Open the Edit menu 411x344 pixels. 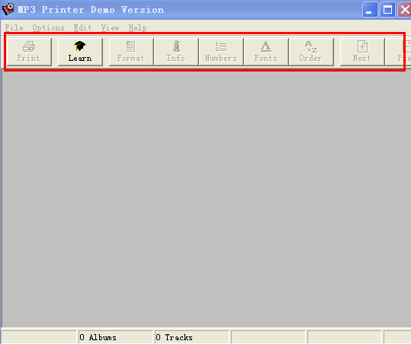coord(83,27)
